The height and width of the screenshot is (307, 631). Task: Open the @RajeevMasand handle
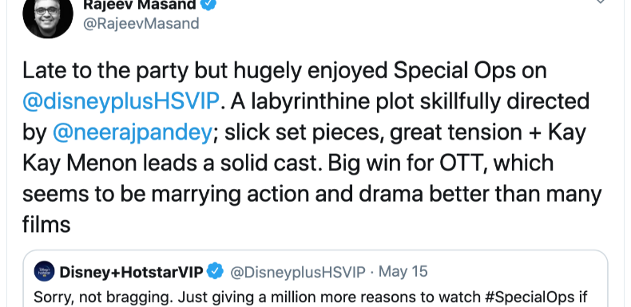point(141,23)
